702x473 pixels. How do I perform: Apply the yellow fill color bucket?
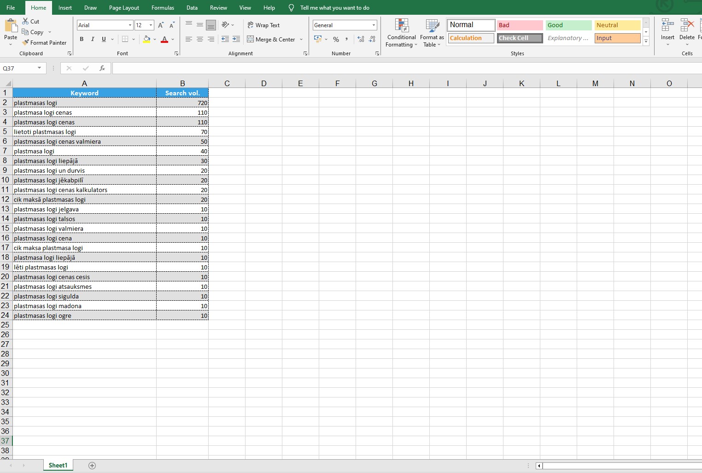click(146, 40)
